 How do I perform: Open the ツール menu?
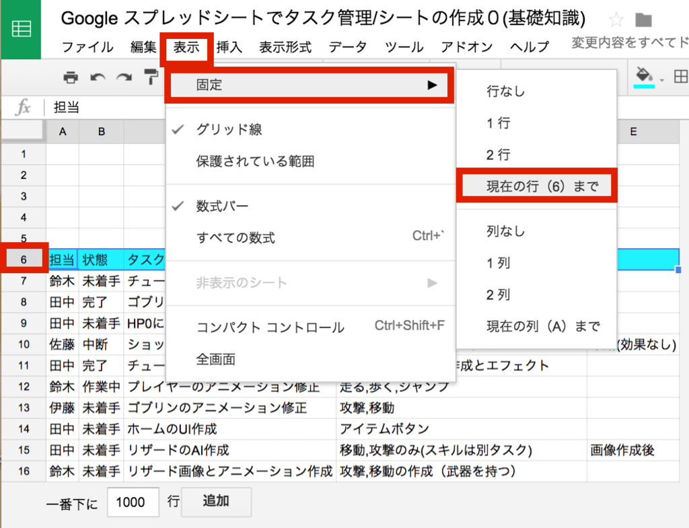click(x=404, y=47)
